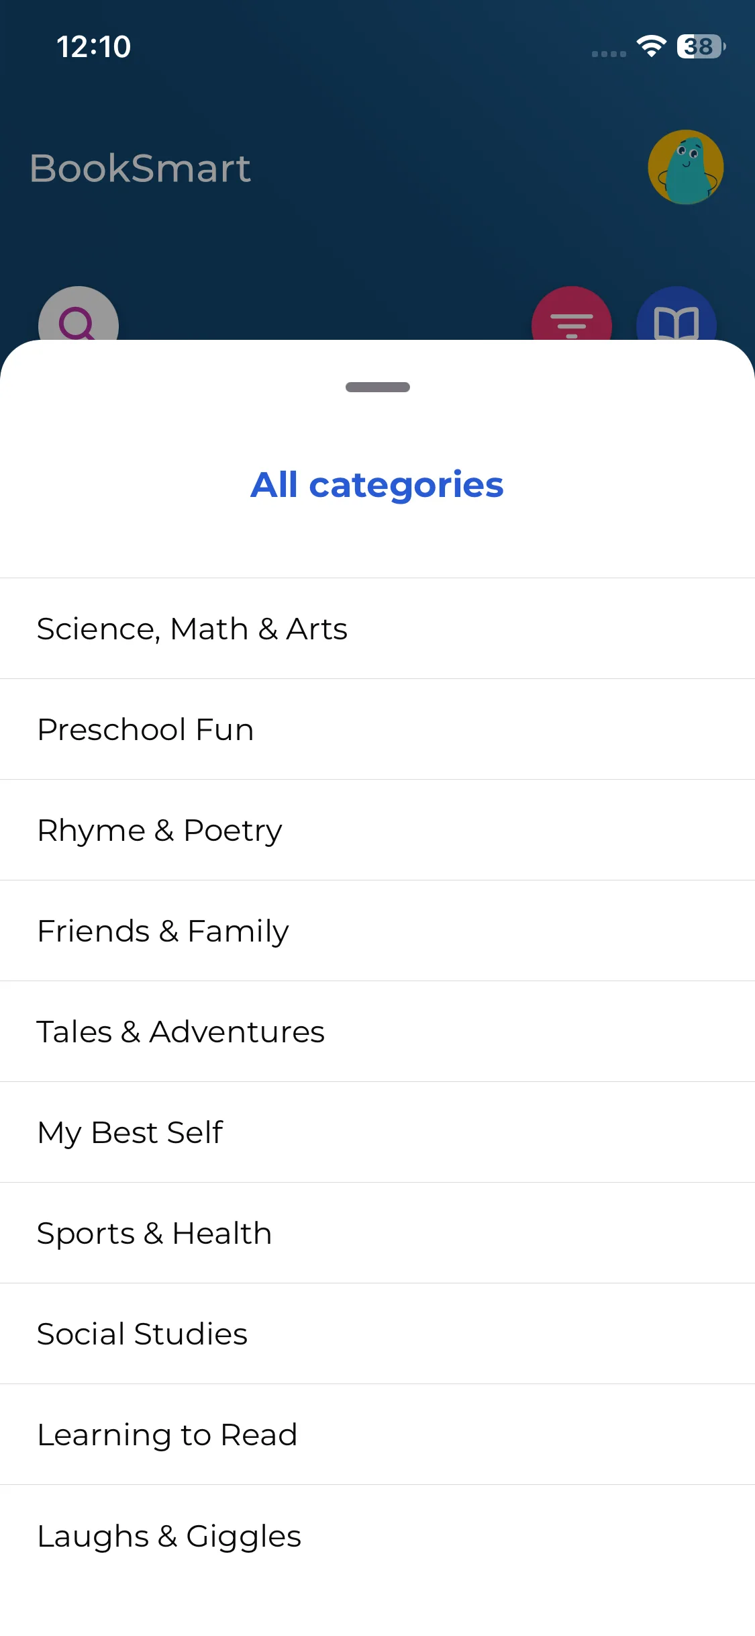Tap the All categories heading
755x1636 pixels.
(x=377, y=484)
